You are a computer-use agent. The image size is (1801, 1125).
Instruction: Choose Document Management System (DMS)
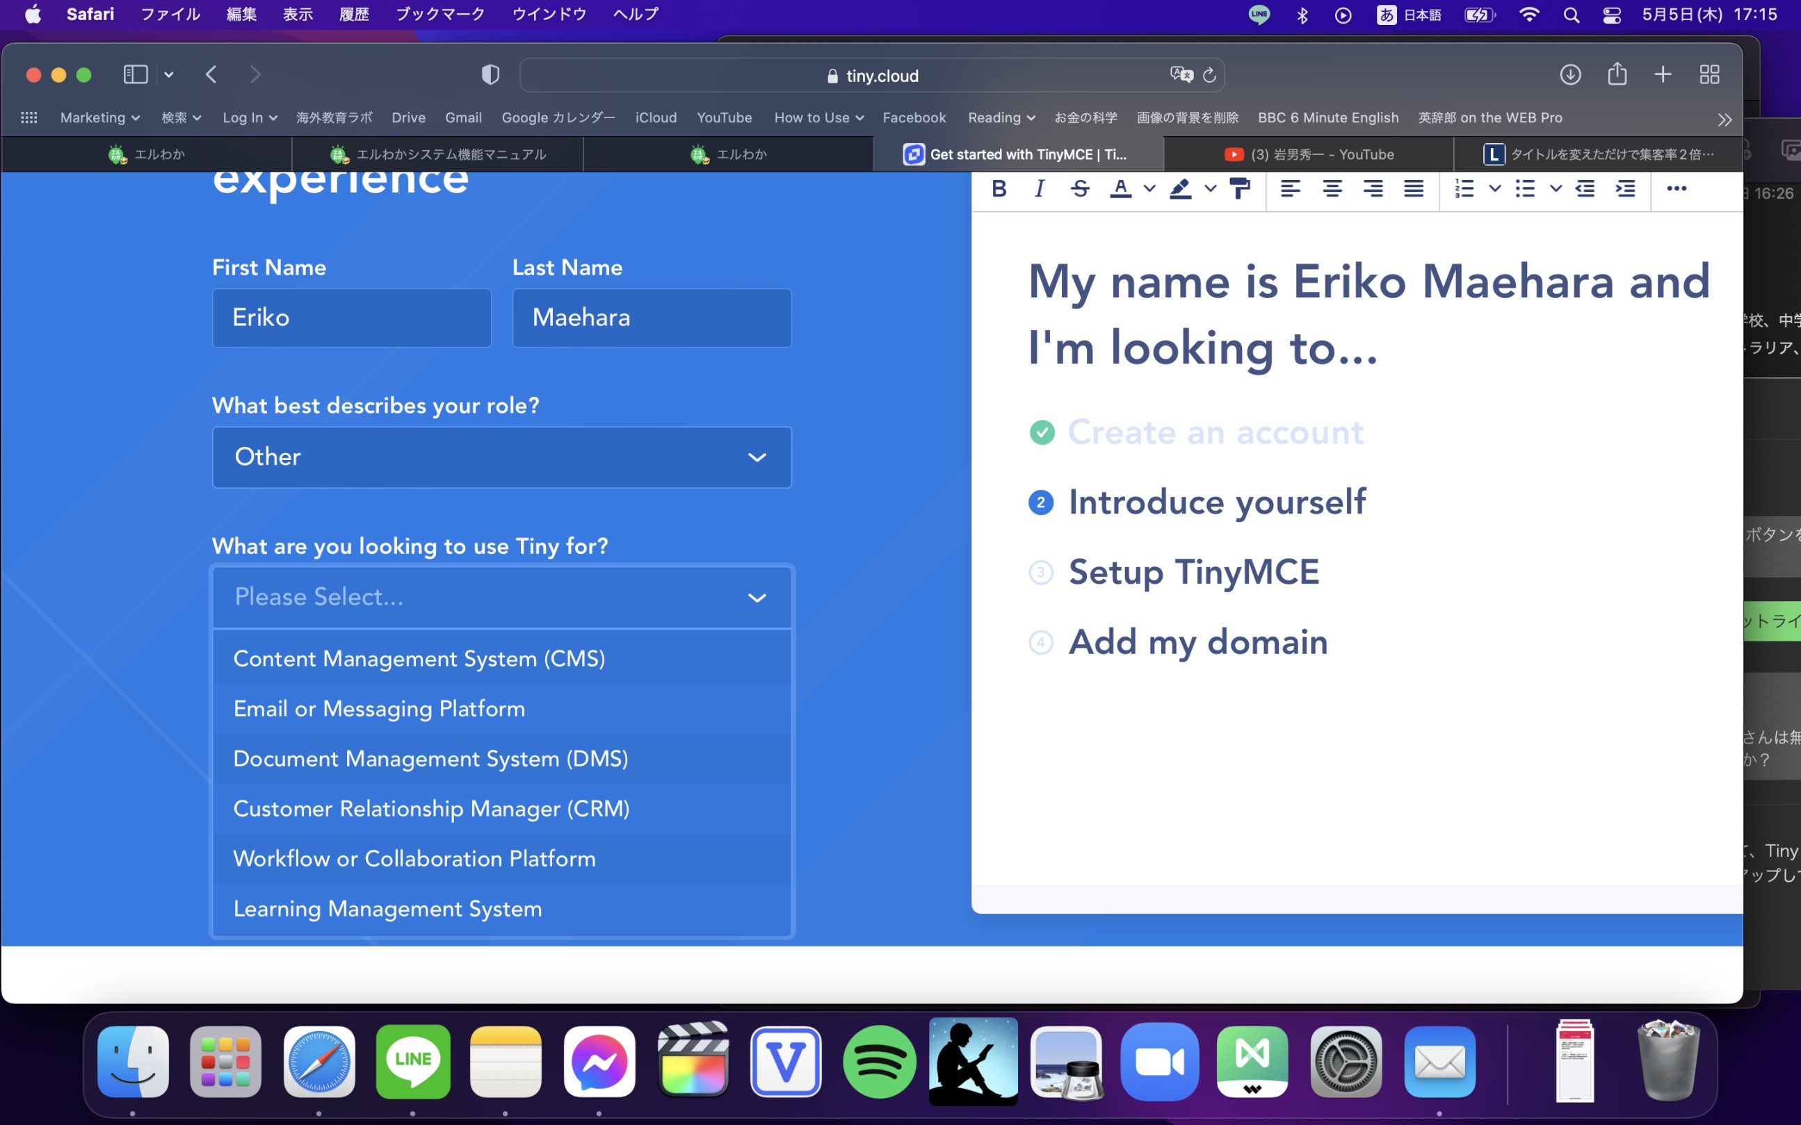pos(502,758)
